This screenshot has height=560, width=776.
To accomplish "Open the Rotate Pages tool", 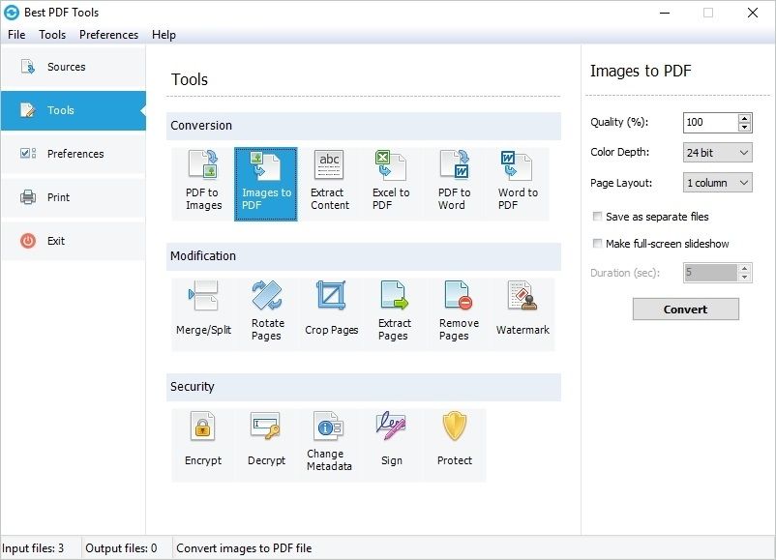I will [x=267, y=309].
